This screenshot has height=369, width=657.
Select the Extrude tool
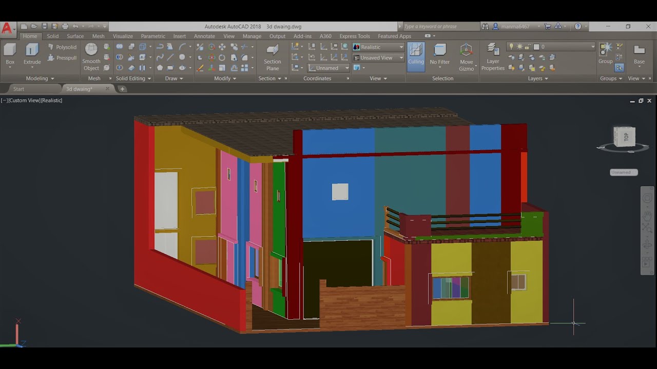pos(32,55)
